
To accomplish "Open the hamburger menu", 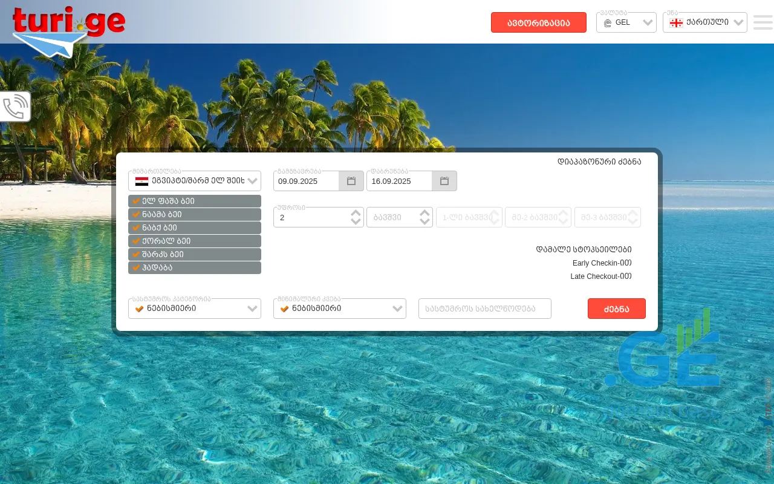I will click(x=763, y=22).
